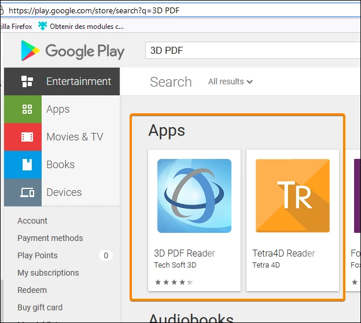Click the Play Points 0 badge
Image resolution: width=361 pixels, height=323 pixels.
(x=106, y=255)
